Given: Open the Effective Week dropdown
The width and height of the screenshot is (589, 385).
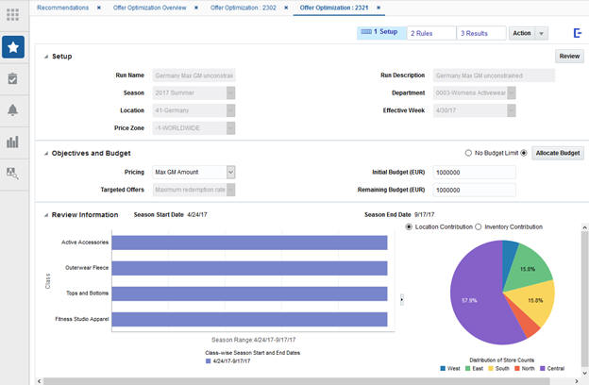Looking at the screenshot, I should 512,110.
